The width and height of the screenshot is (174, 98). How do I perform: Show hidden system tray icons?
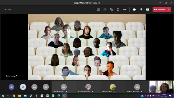(145, 96)
